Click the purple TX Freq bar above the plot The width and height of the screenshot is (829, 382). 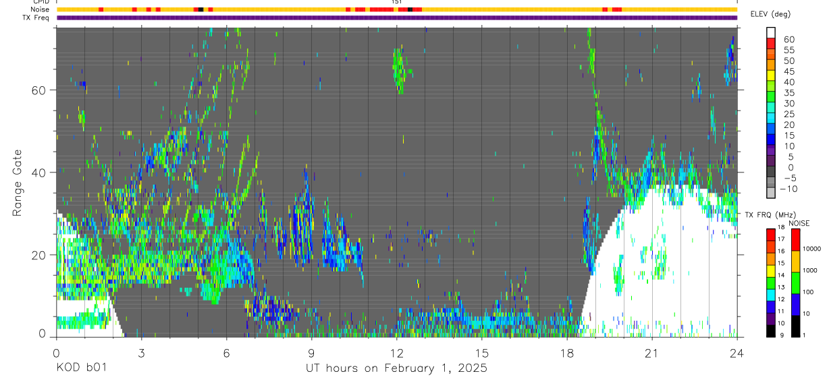[x=397, y=18]
